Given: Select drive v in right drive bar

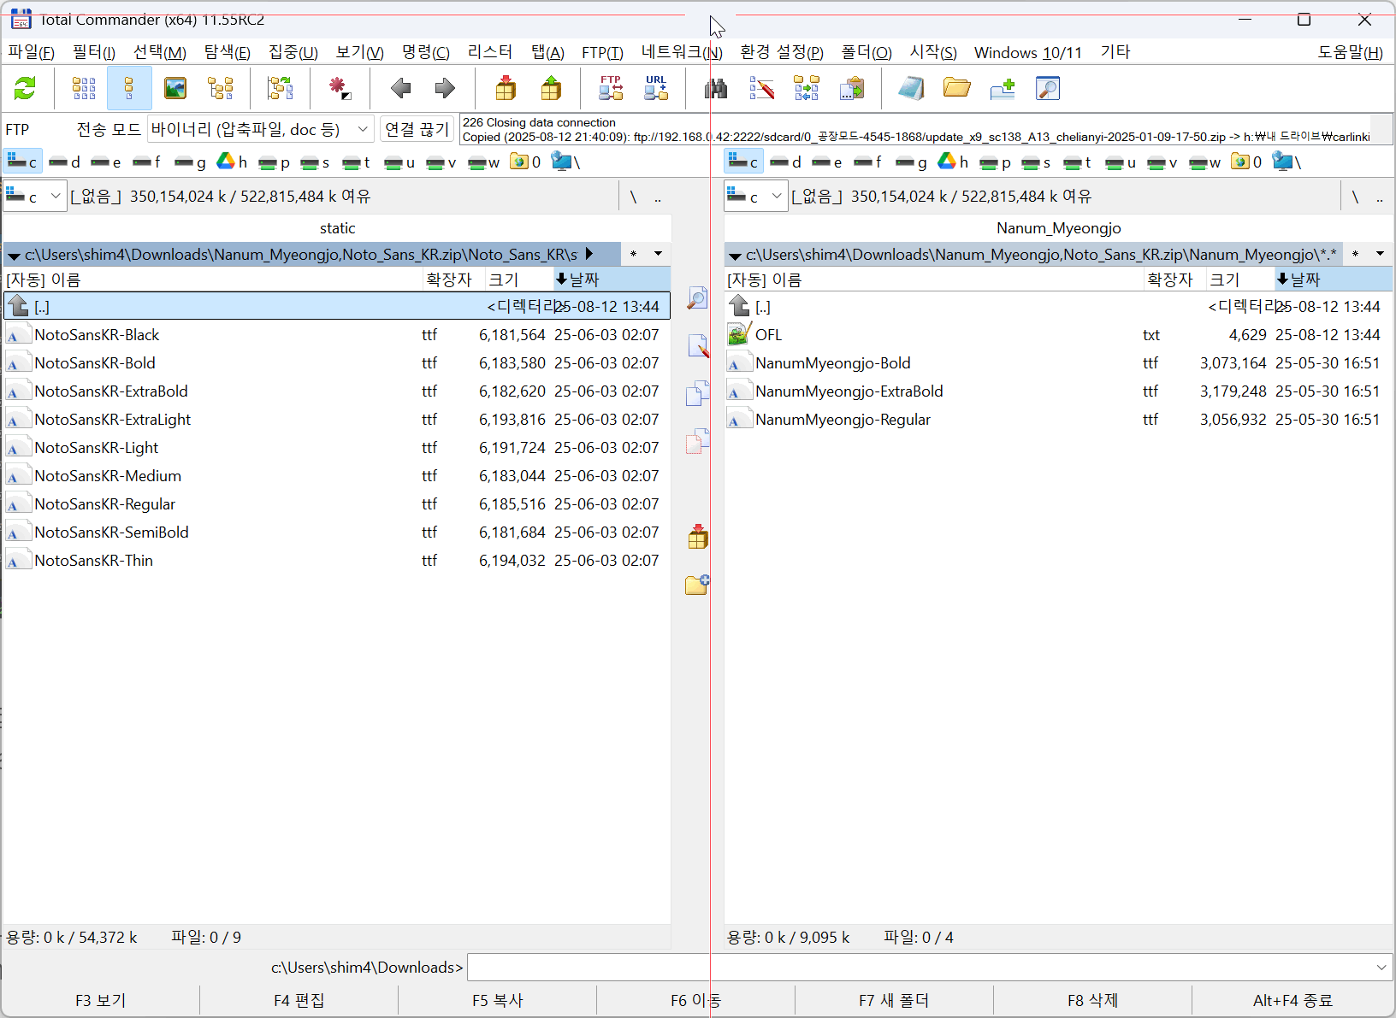Looking at the screenshot, I should [x=1162, y=162].
